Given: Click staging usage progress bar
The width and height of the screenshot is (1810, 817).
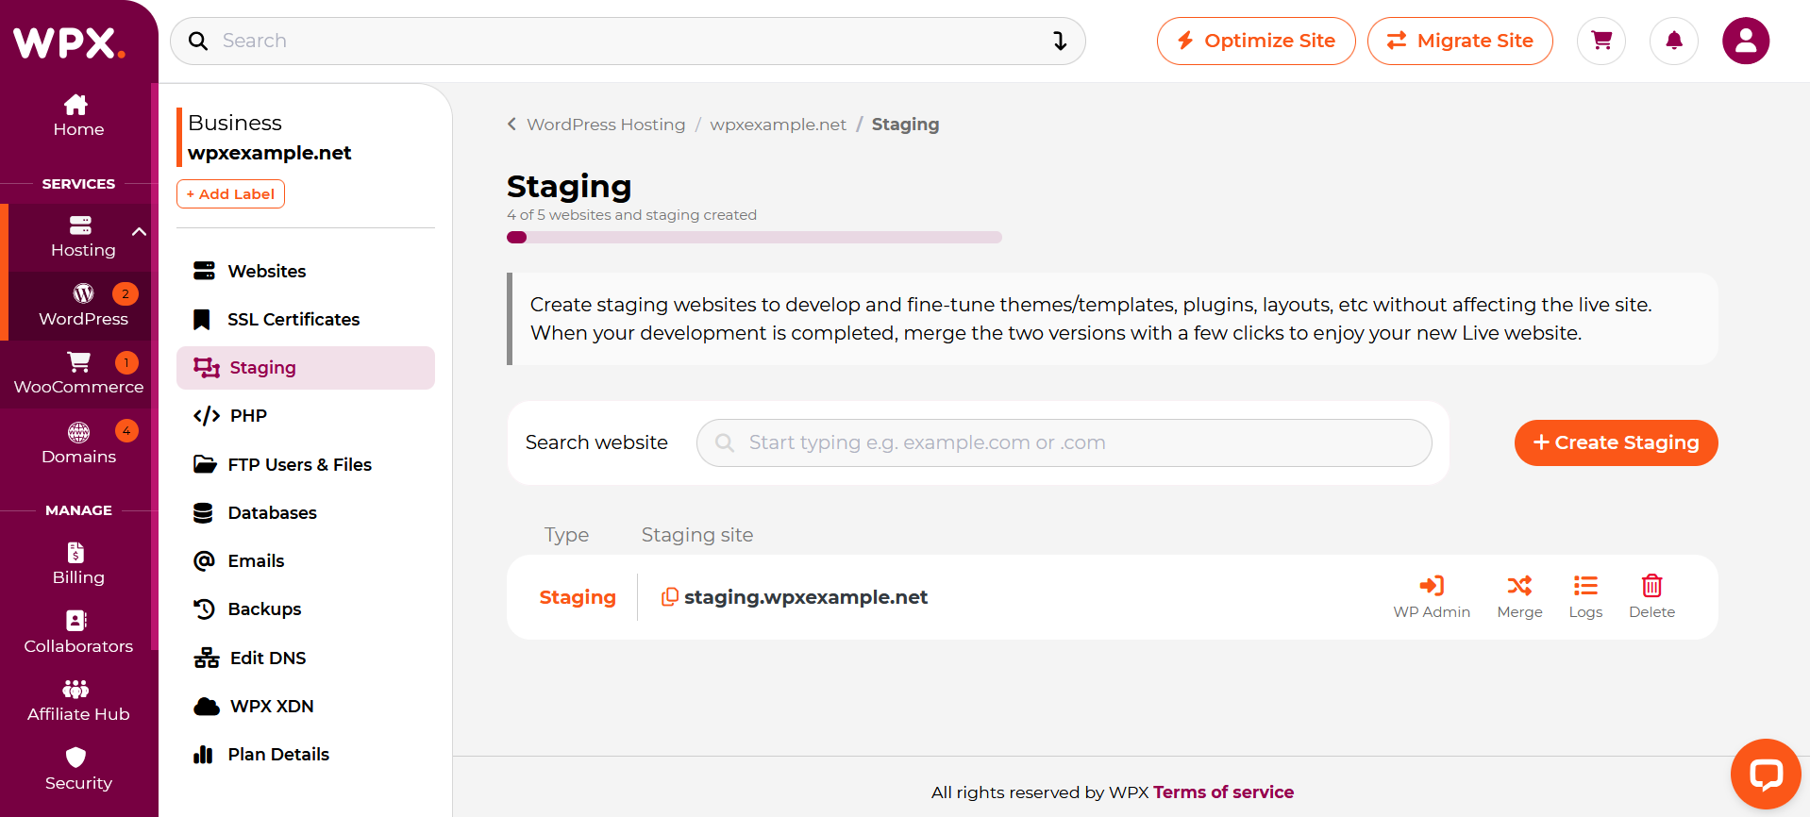Looking at the screenshot, I should pyautogui.click(x=754, y=238).
